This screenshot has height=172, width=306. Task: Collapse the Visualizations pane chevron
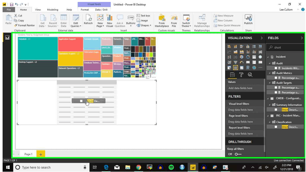[x=262, y=38]
